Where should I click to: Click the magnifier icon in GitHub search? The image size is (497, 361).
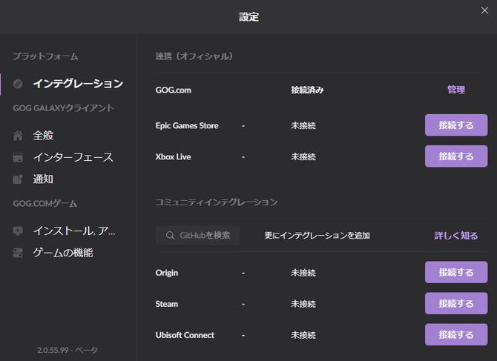click(x=170, y=235)
